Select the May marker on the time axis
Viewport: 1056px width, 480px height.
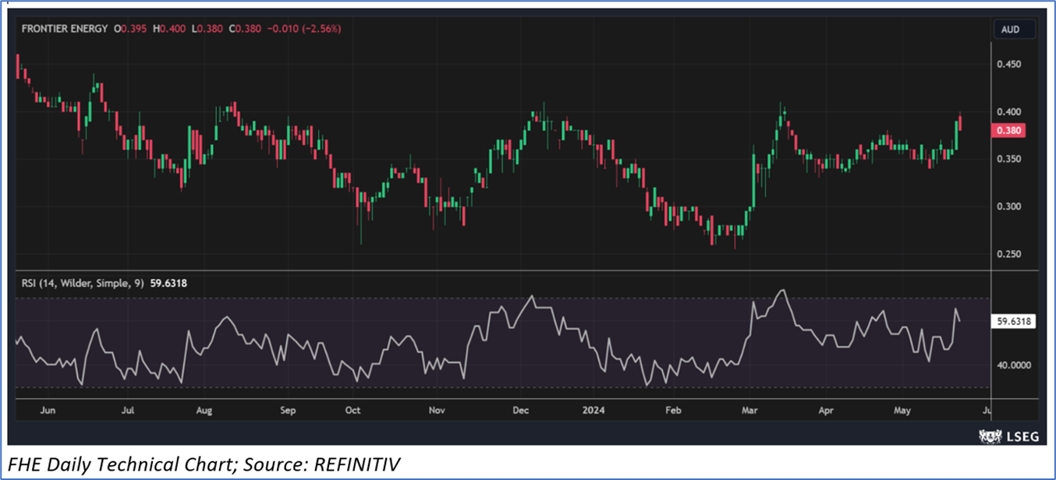pyautogui.click(x=902, y=410)
